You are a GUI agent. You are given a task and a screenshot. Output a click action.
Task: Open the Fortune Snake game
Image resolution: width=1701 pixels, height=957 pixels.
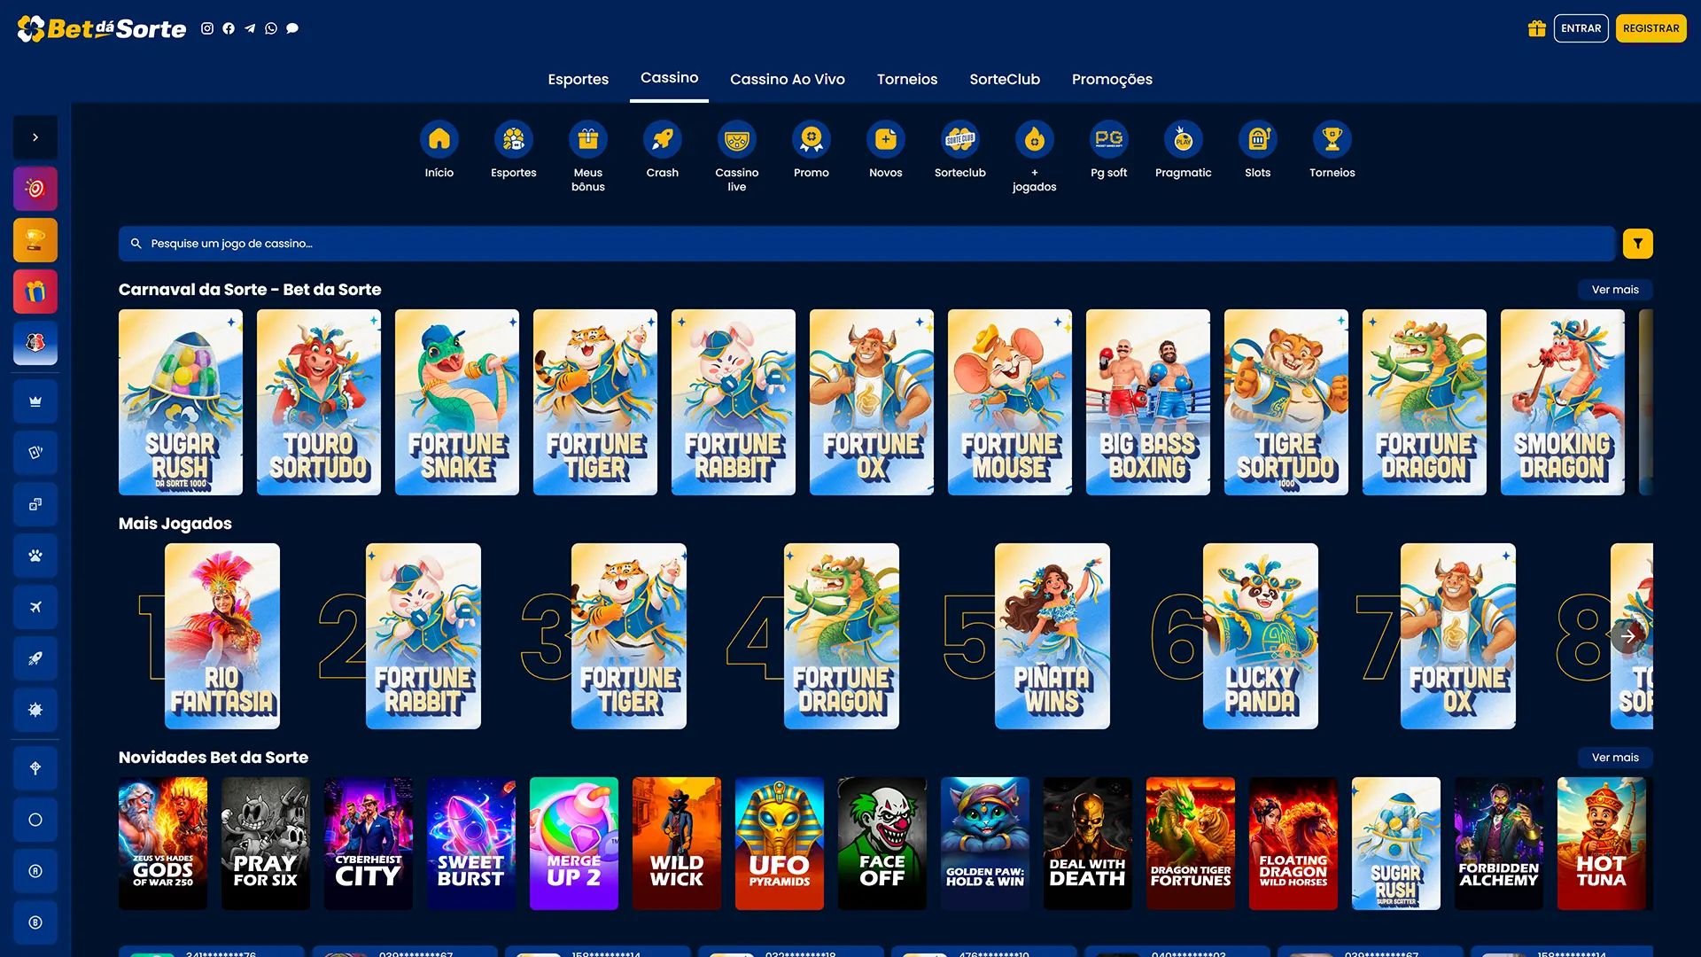coord(457,402)
